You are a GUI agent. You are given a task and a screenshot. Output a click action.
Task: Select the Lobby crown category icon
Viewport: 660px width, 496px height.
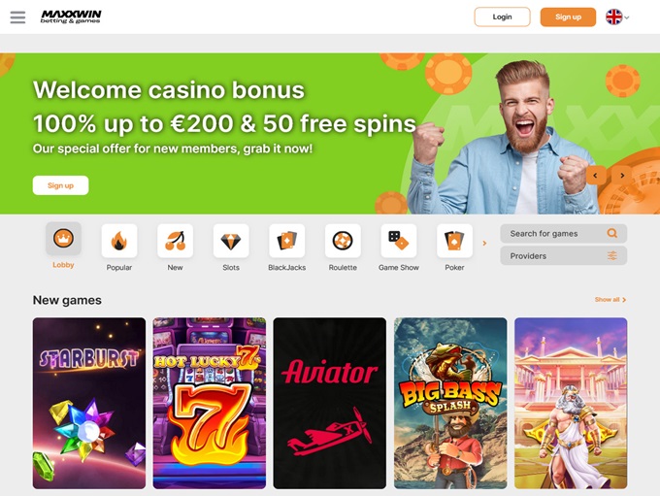63,239
